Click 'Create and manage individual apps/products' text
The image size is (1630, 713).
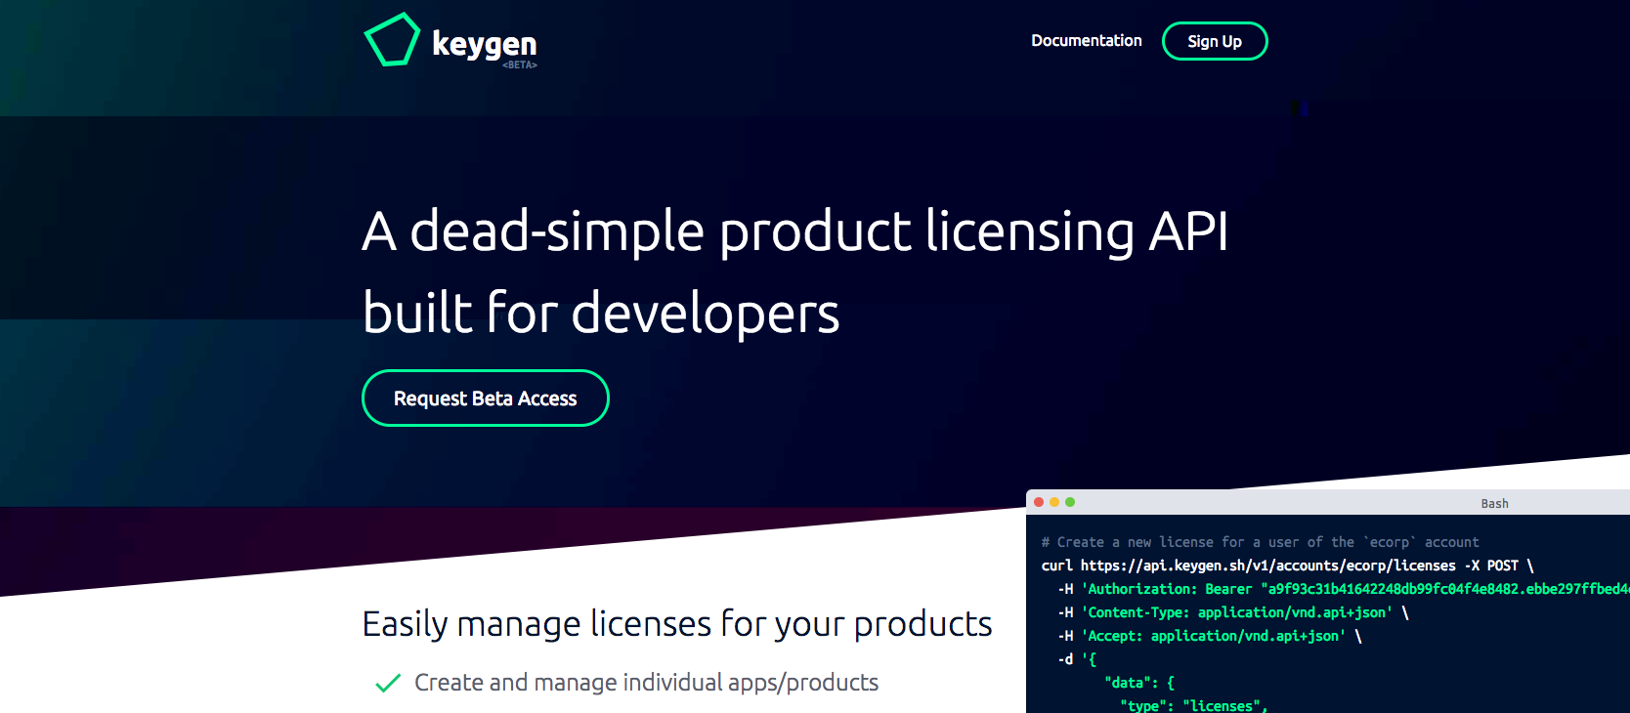(x=647, y=682)
